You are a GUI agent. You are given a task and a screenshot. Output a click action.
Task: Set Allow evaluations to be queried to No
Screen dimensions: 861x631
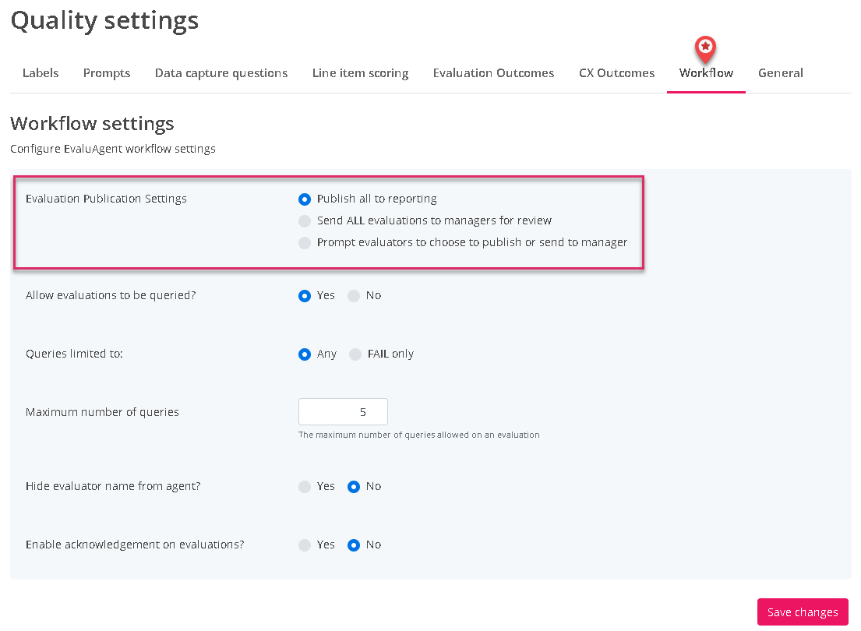(354, 295)
